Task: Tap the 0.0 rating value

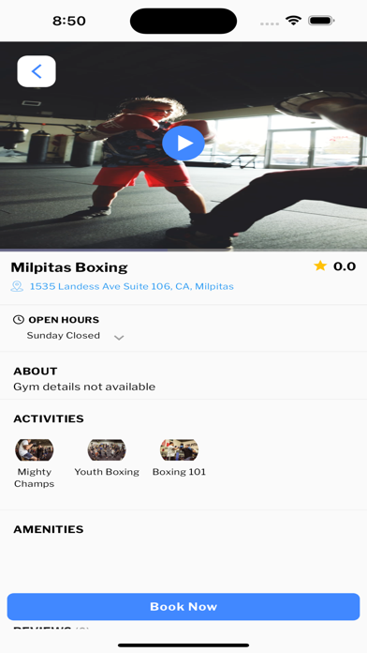Action: click(x=345, y=266)
